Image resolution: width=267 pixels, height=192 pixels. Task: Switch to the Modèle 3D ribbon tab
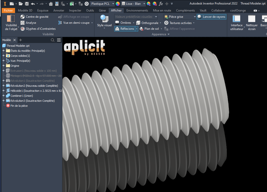[x=25, y=10]
